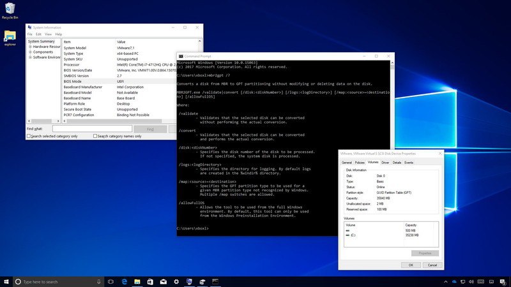Screen dimensions: 511x287
Task: Show hidden tray icons chevron
Action: [x=445, y=282]
